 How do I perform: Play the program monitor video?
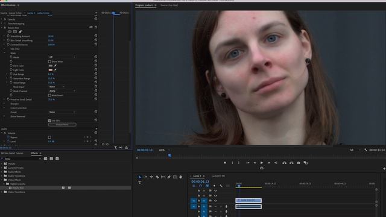(x=262, y=163)
